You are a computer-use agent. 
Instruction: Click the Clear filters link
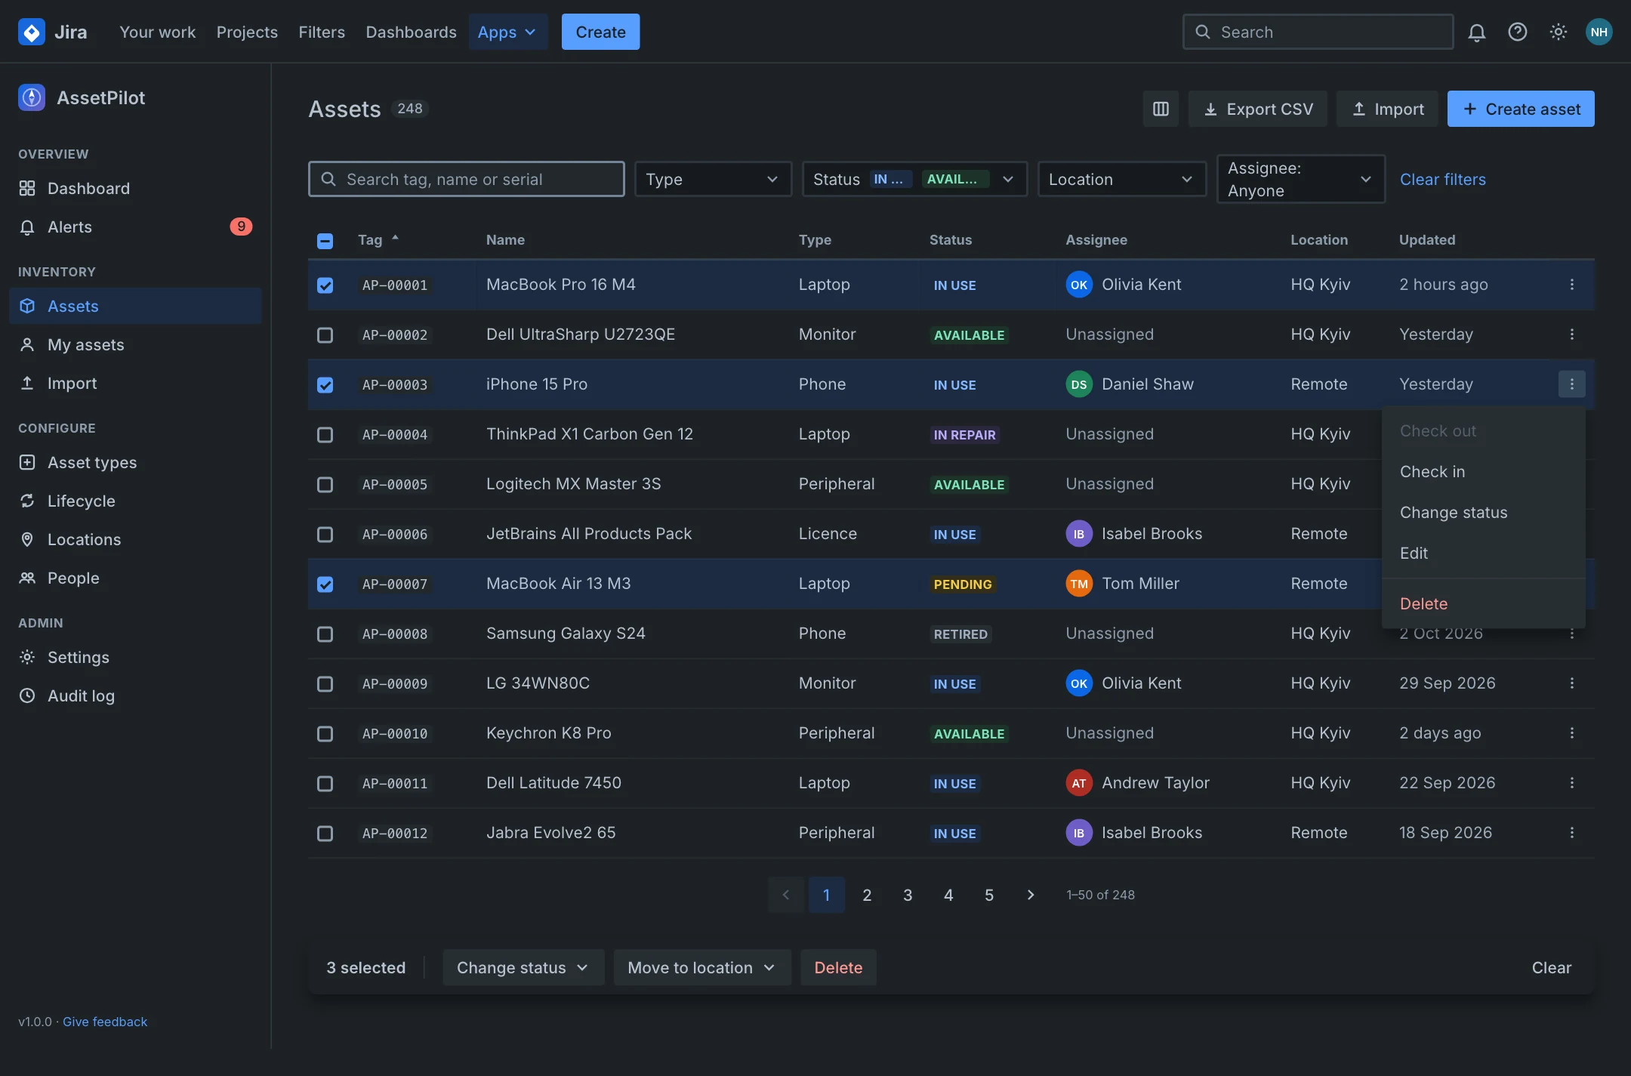pyautogui.click(x=1442, y=179)
